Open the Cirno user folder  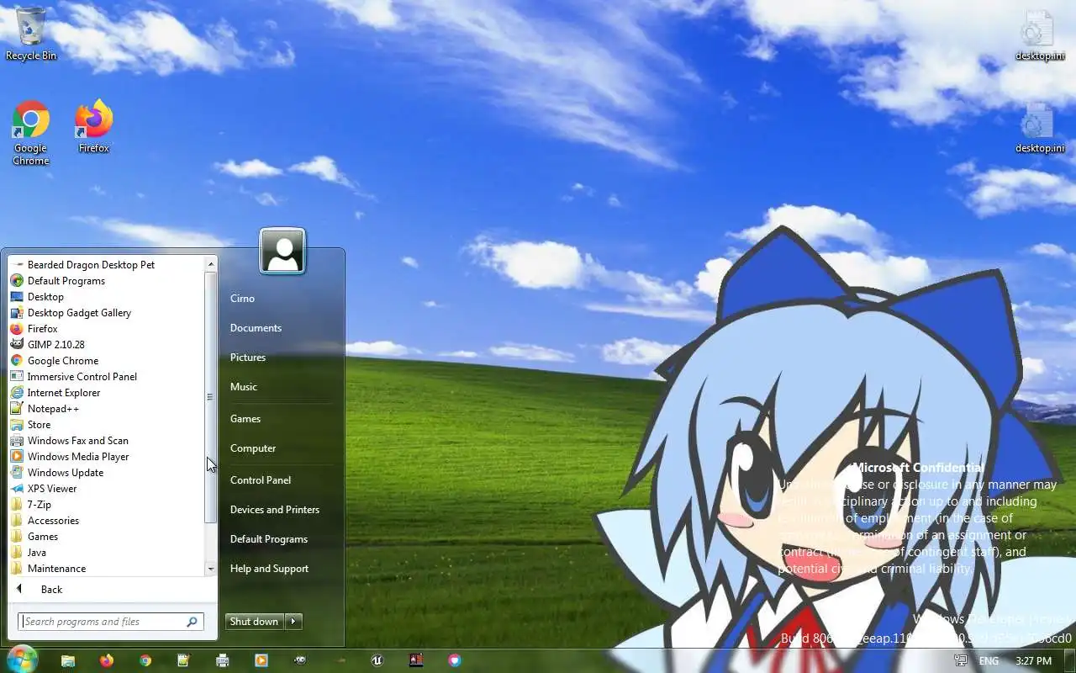click(280, 299)
